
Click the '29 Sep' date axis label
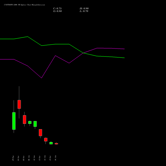[x=13, y=158]
